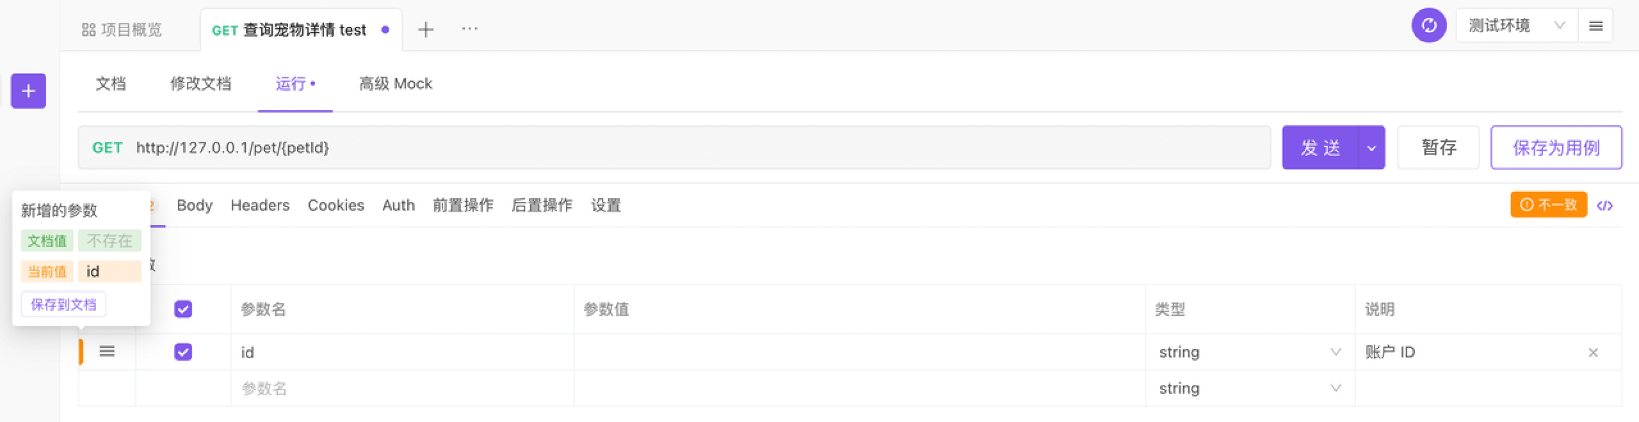Click the purple refresh sync icon

tap(1429, 26)
